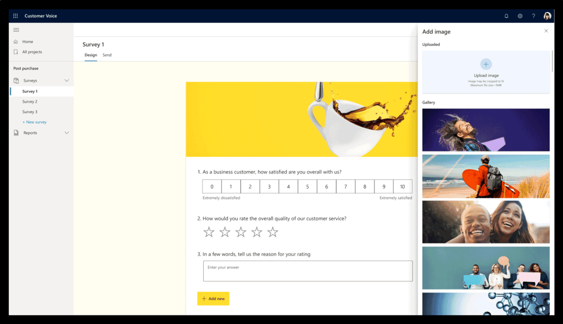Click the Add new question button
Screen dimensions: 563x324
coord(213,298)
